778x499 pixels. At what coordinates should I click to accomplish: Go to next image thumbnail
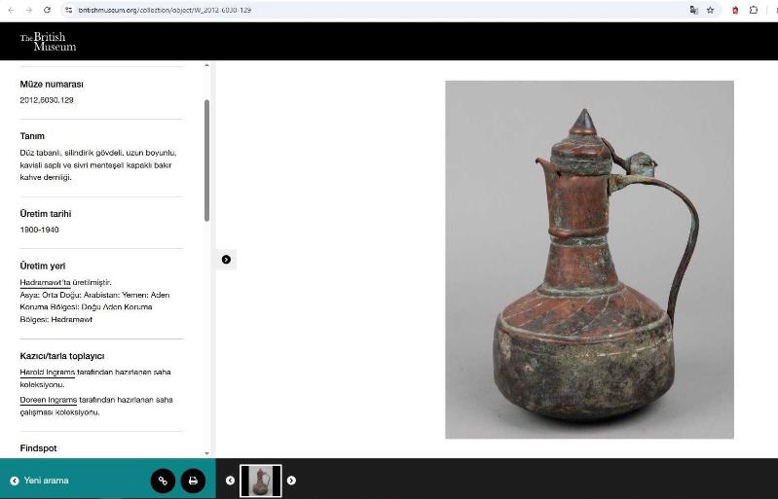pyautogui.click(x=291, y=481)
